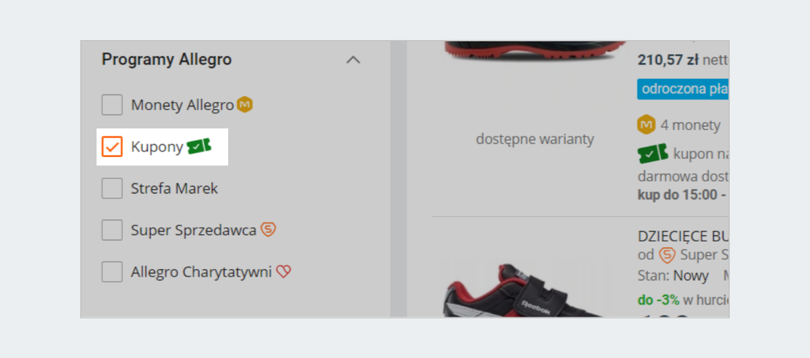Click the Allegro Charytatywni heart icon
Image resolution: width=810 pixels, height=358 pixels.
[283, 272]
